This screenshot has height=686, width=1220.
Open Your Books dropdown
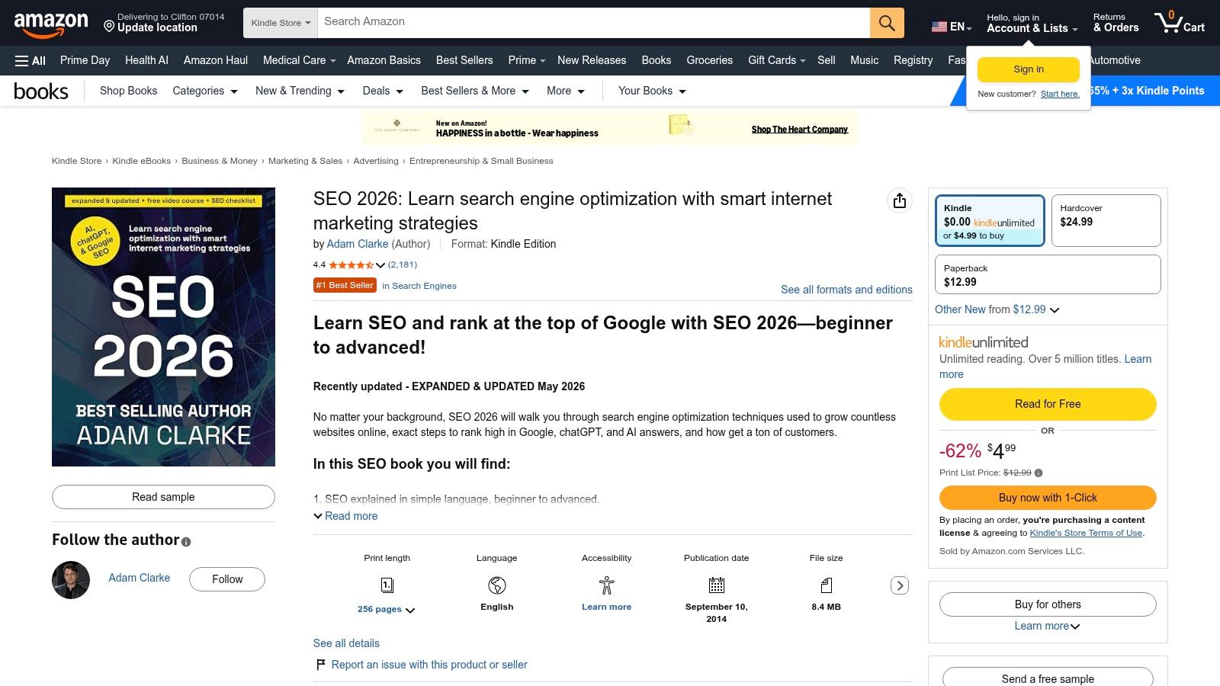[x=652, y=91]
